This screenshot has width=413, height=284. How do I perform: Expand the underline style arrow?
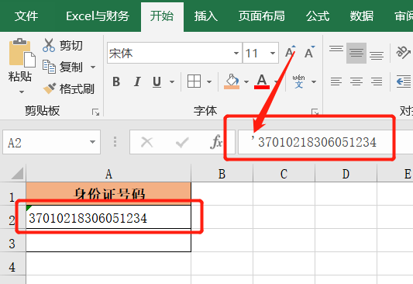pyautogui.click(x=172, y=81)
